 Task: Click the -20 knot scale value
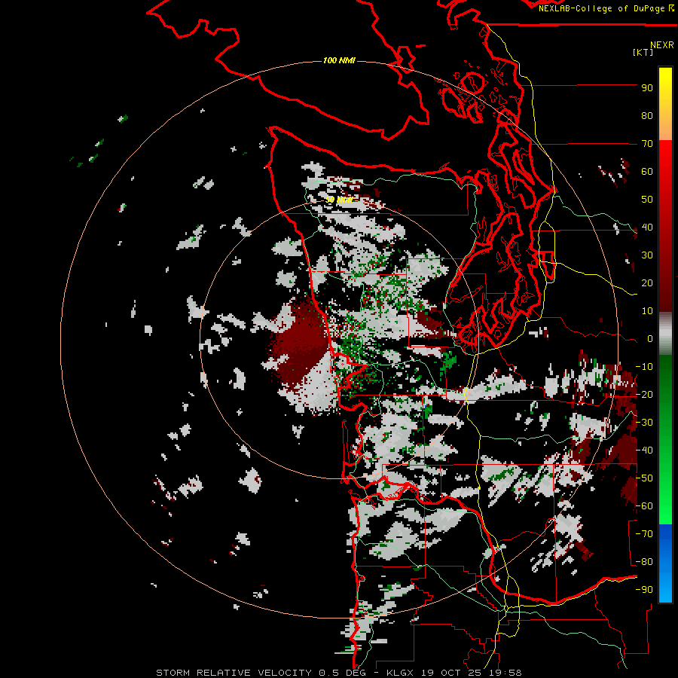[x=644, y=395]
